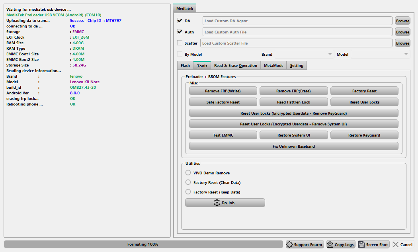Click the Load Custom Auth File field

tap(297, 32)
